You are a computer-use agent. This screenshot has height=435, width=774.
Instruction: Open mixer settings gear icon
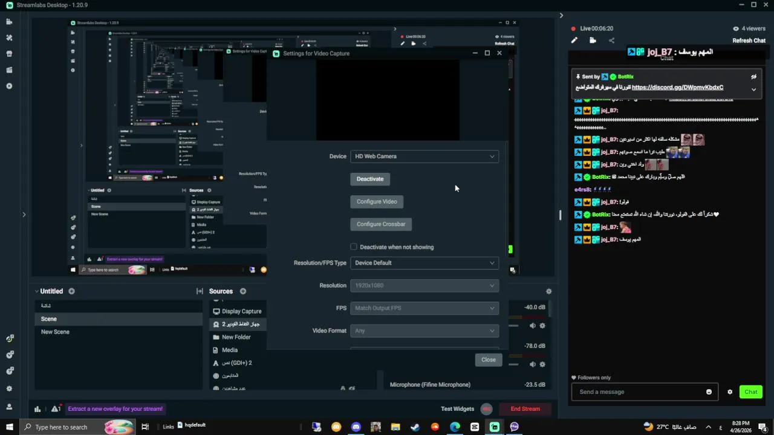click(x=548, y=291)
